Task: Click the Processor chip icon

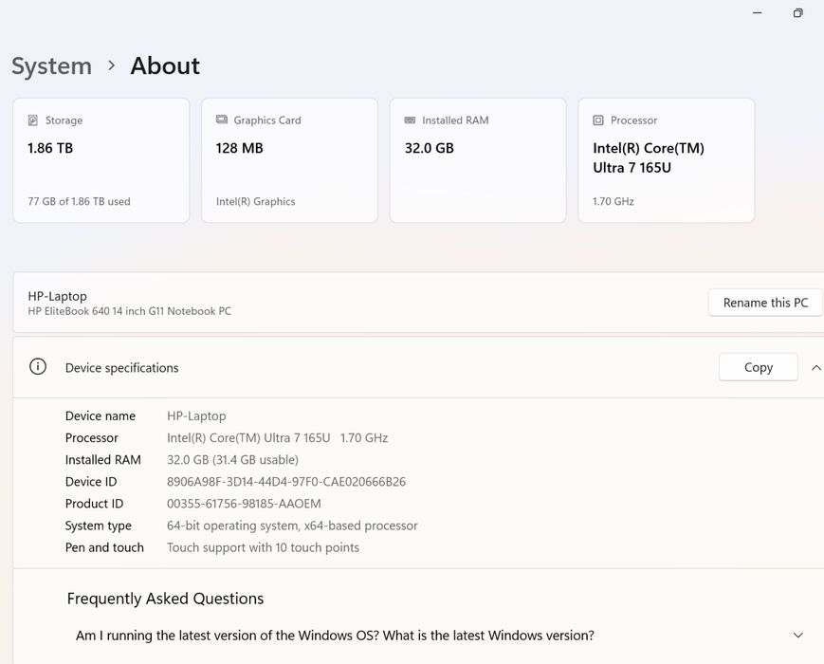Action: (598, 120)
